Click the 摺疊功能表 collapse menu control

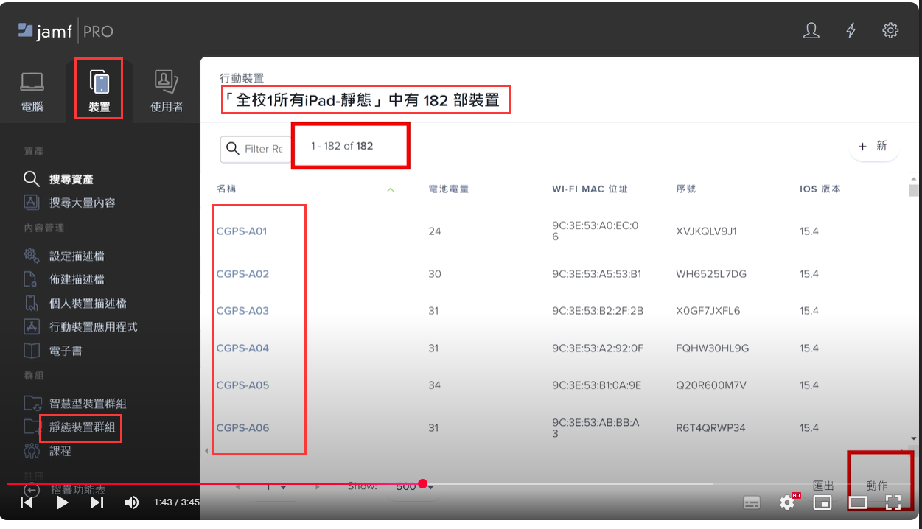(65, 489)
